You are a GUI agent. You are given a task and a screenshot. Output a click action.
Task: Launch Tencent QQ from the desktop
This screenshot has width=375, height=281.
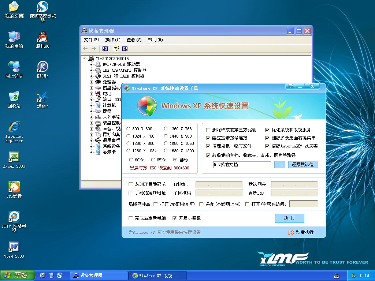click(42, 40)
